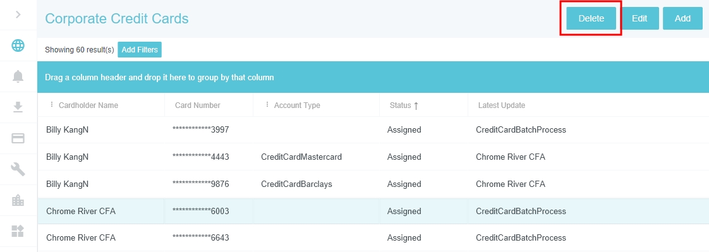Toggle Status column sort arrow
Image resolution: width=709 pixels, height=252 pixels.
tap(416, 105)
